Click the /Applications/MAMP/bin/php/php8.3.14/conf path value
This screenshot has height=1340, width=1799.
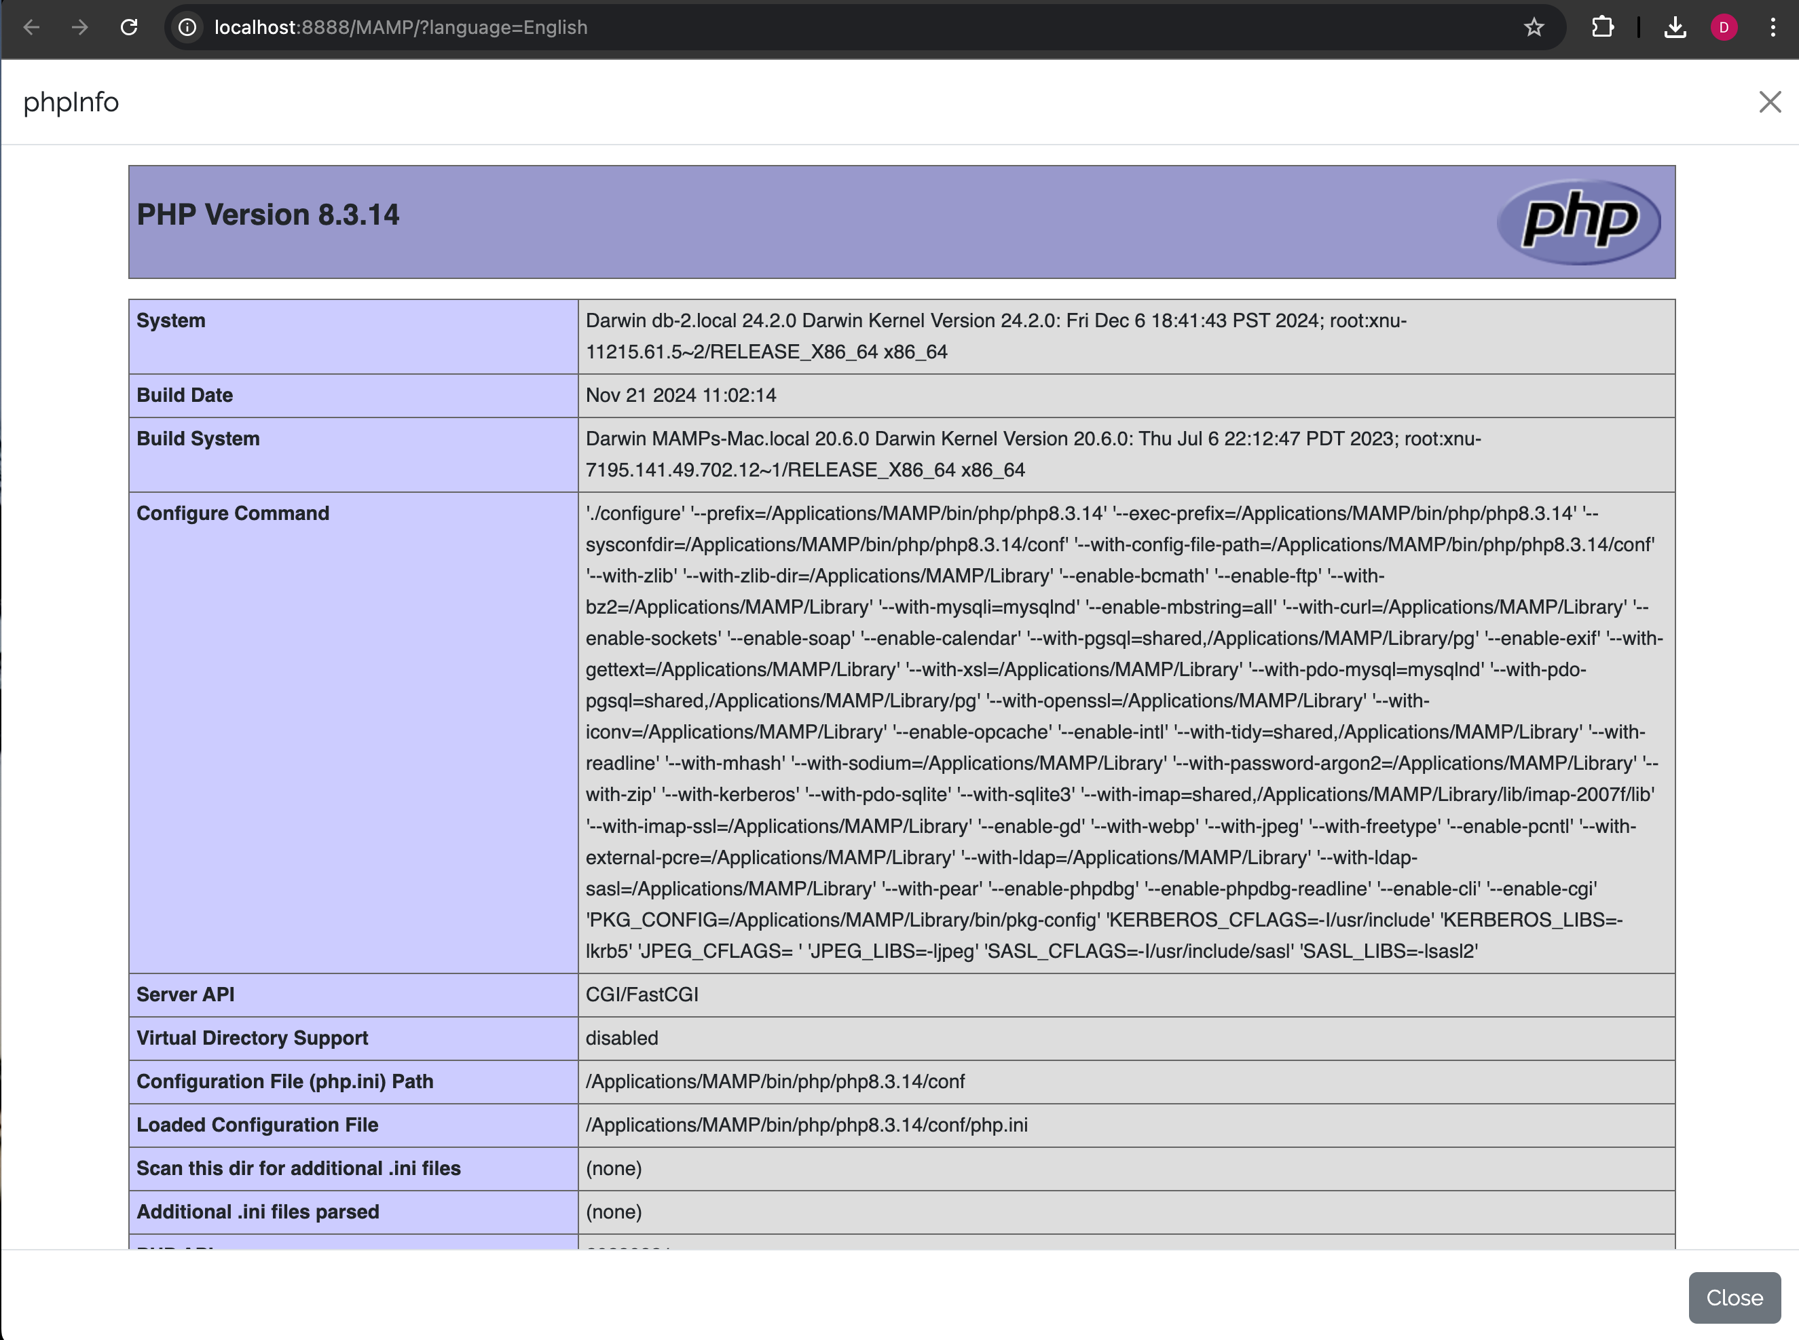point(775,1081)
